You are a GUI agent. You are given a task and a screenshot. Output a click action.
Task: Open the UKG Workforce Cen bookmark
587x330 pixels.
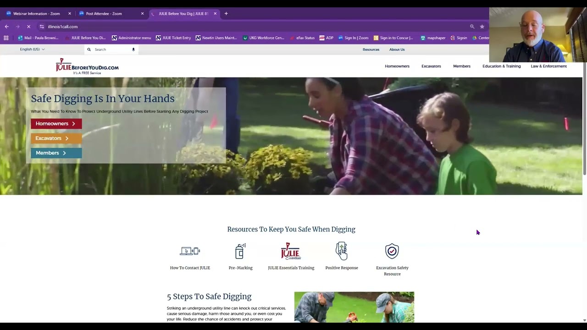click(x=264, y=38)
